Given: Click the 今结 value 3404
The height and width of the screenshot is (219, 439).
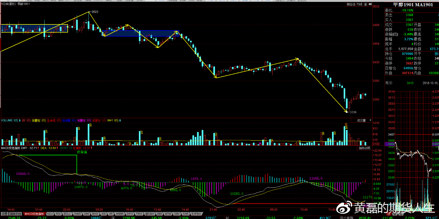Looking at the screenshot, I should tap(409, 59).
